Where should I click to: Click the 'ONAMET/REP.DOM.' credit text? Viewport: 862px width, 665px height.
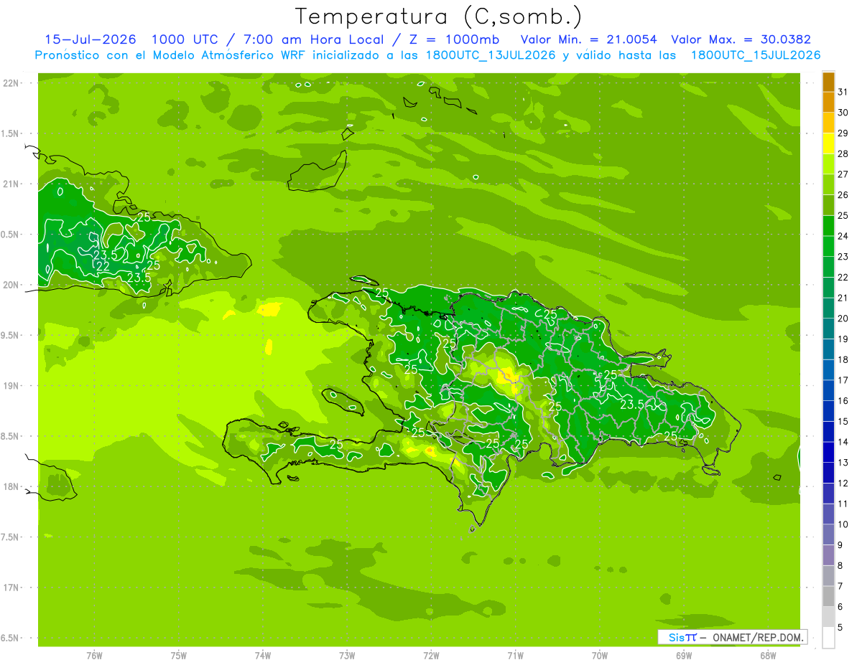pyautogui.click(x=756, y=637)
